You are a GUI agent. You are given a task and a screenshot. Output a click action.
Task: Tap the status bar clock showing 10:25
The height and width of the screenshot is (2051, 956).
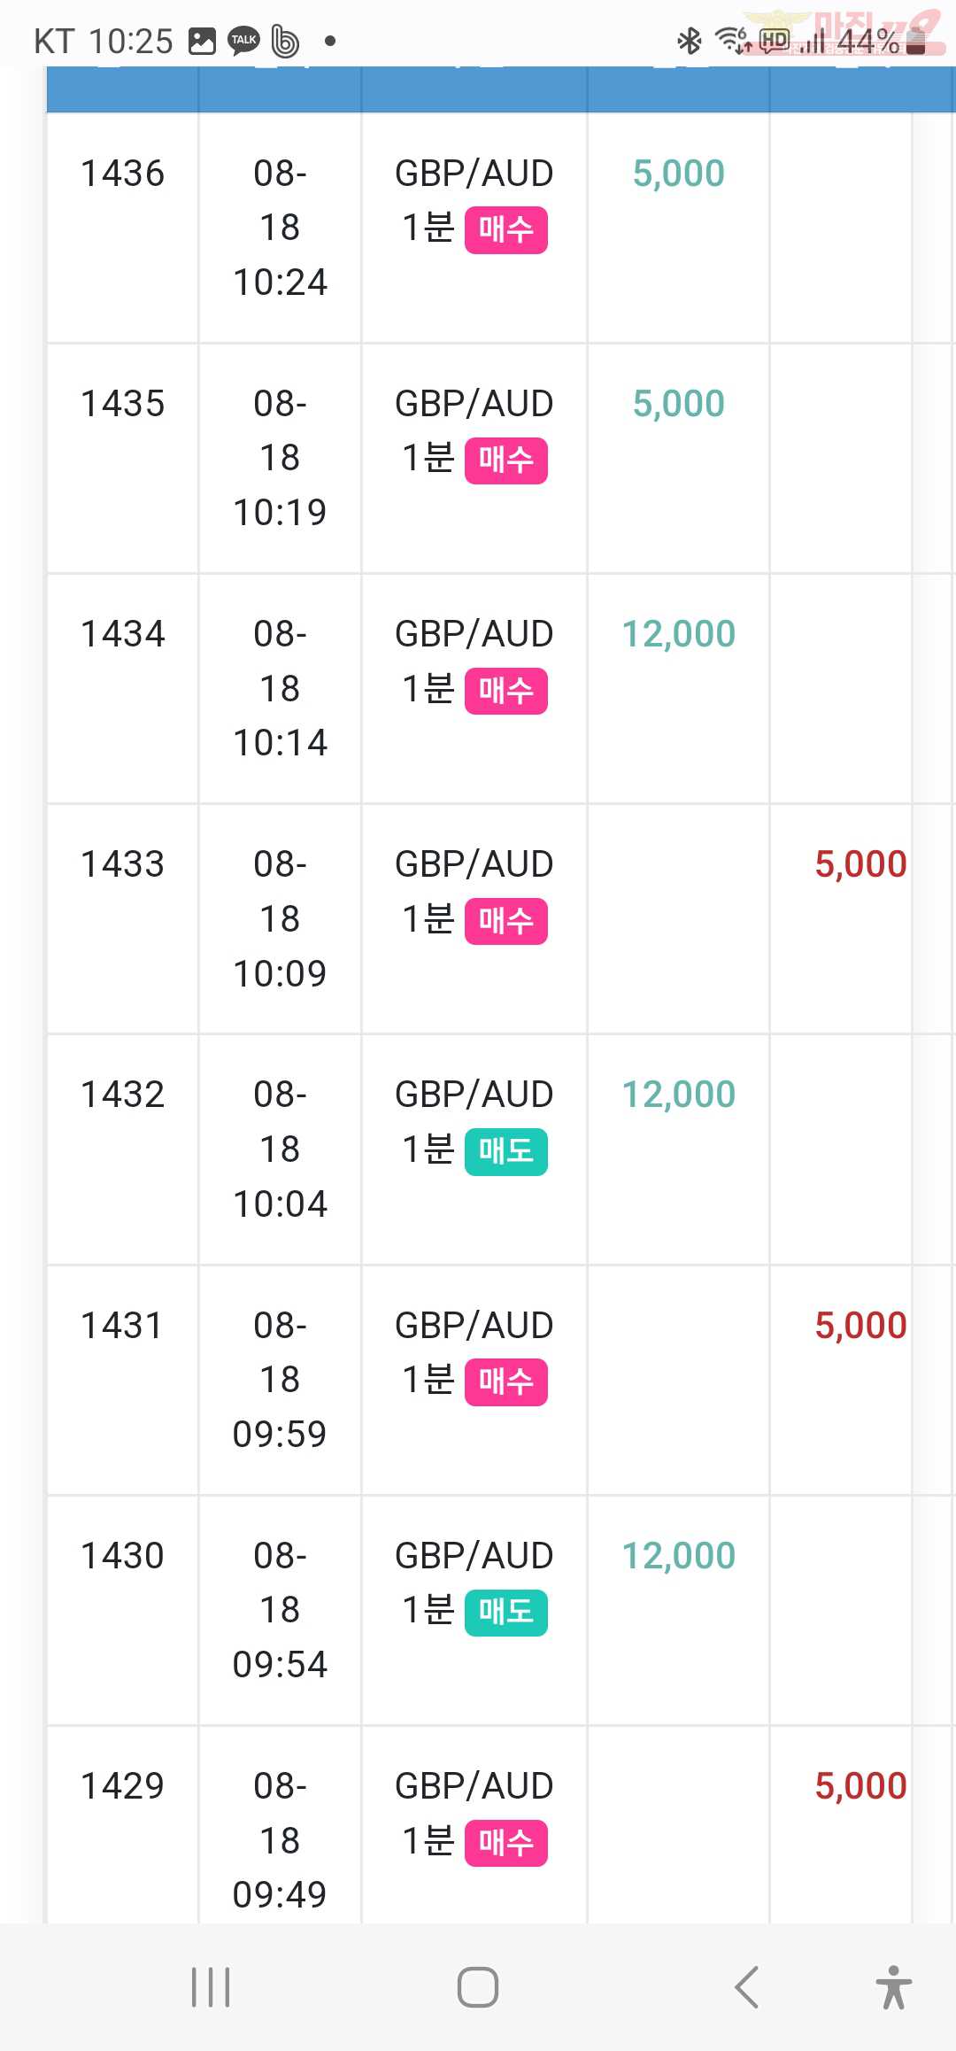coord(131,41)
